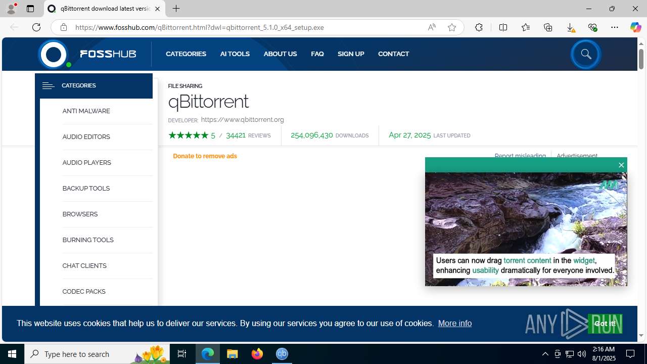Select the qBittorrent download tab

click(105, 9)
